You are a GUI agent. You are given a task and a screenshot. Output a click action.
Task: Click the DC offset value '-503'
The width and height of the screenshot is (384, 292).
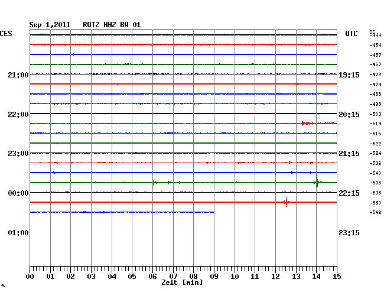(x=375, y=114)
